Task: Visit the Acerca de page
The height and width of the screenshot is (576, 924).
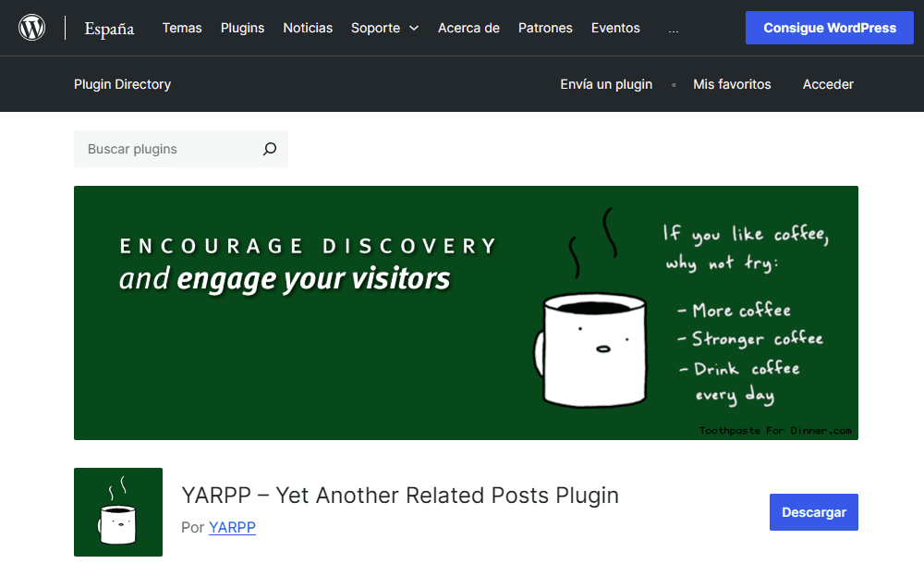Action: (468, 28)
